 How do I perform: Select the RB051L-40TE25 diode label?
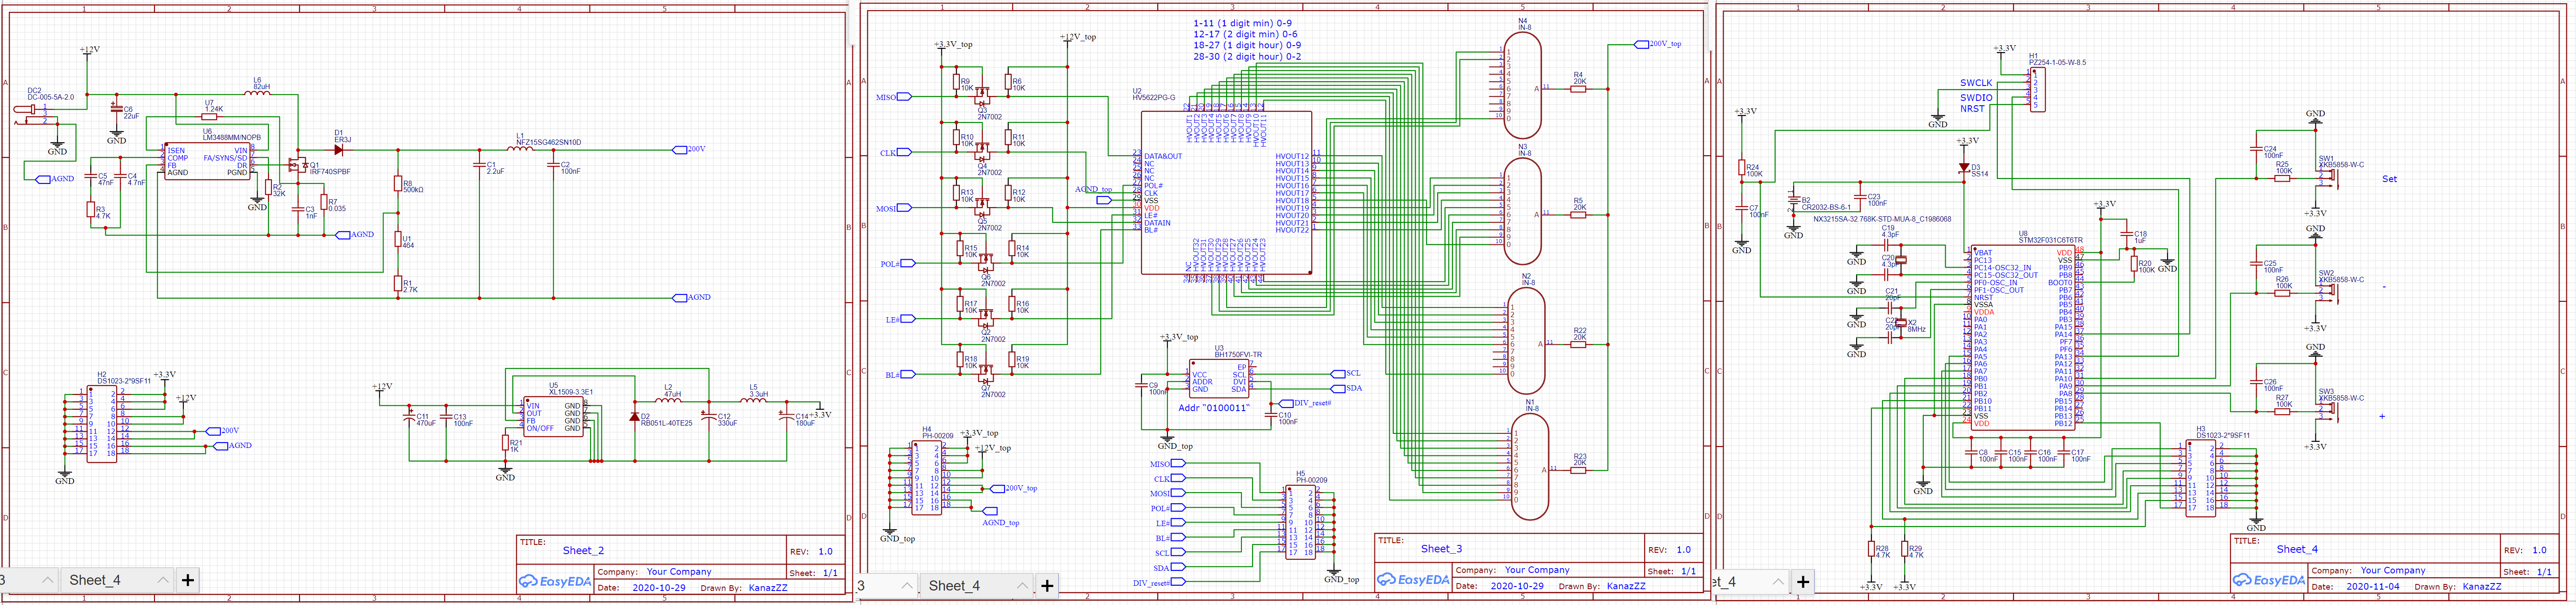tap(666, 423)
